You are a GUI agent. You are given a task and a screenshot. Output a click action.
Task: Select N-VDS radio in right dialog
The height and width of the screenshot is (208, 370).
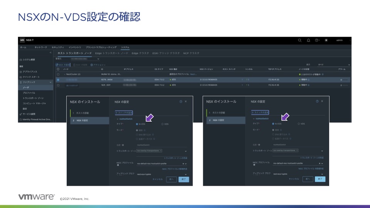273,124
